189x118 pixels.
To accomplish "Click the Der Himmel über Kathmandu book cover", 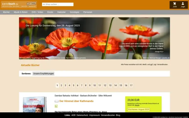I will 35,104.
